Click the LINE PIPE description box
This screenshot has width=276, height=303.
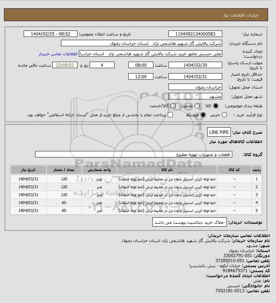(219, 132)
